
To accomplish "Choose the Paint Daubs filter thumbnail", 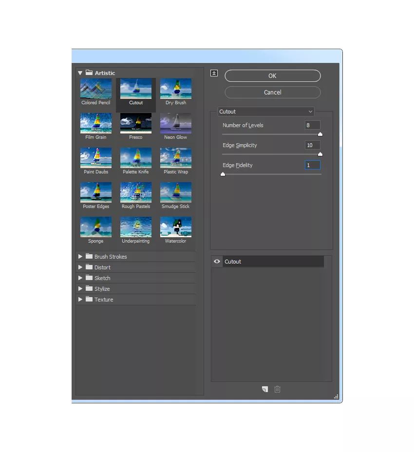I will click(96, 158).
